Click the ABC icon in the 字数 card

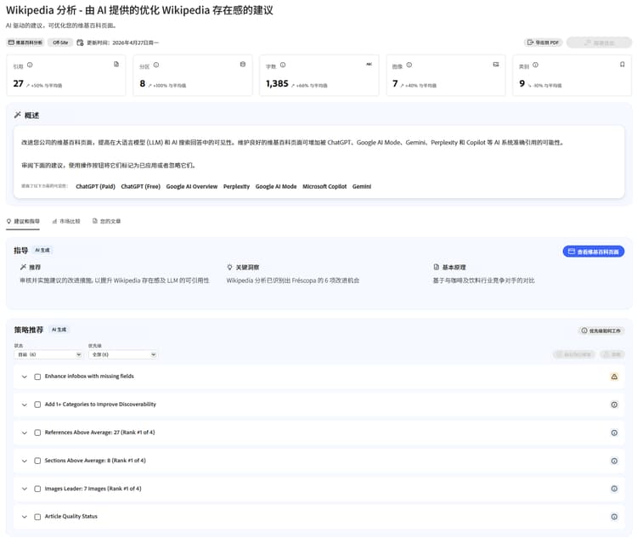pos(369,65)
